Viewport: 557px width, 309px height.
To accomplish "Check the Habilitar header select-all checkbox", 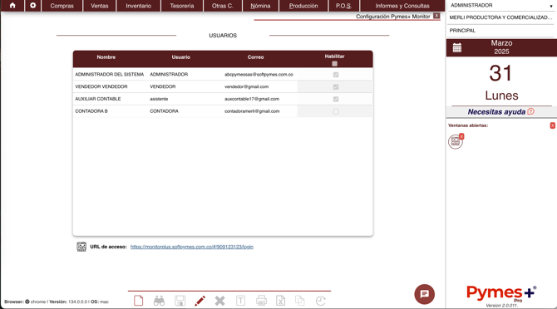I will [x=335, y=64].
